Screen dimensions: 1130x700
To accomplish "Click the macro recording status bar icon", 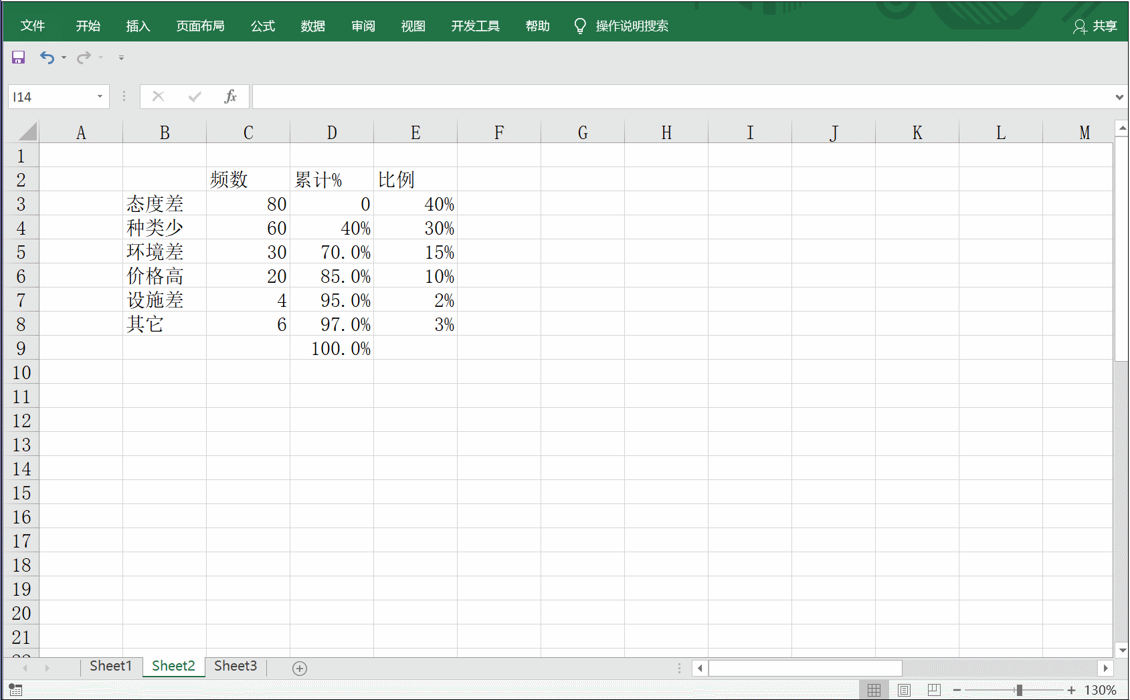I will coord(15,690).
